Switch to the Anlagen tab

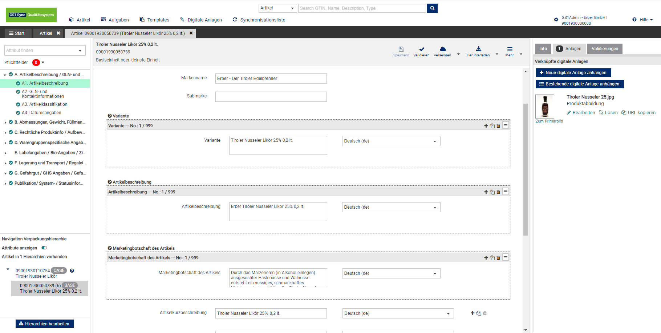(569, 49)
